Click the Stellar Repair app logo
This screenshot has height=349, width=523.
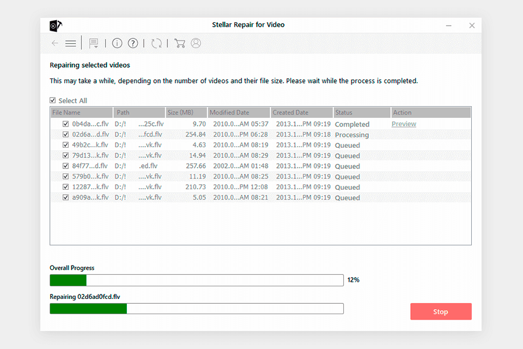[x=54, y=25]
